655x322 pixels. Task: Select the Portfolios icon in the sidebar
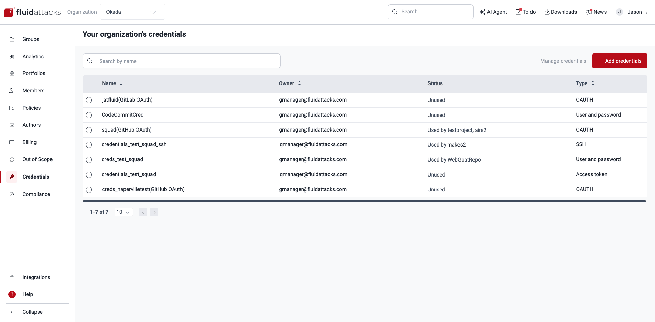click(12, 73)
